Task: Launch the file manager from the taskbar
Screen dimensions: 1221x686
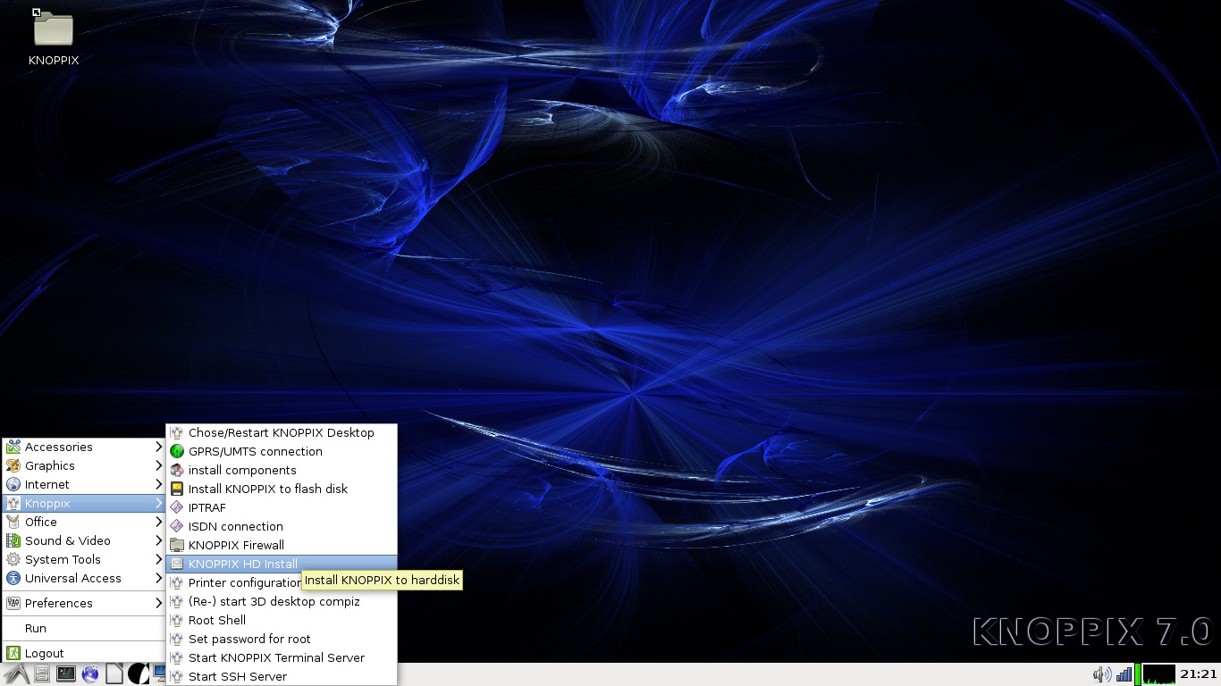Action: 42,674
